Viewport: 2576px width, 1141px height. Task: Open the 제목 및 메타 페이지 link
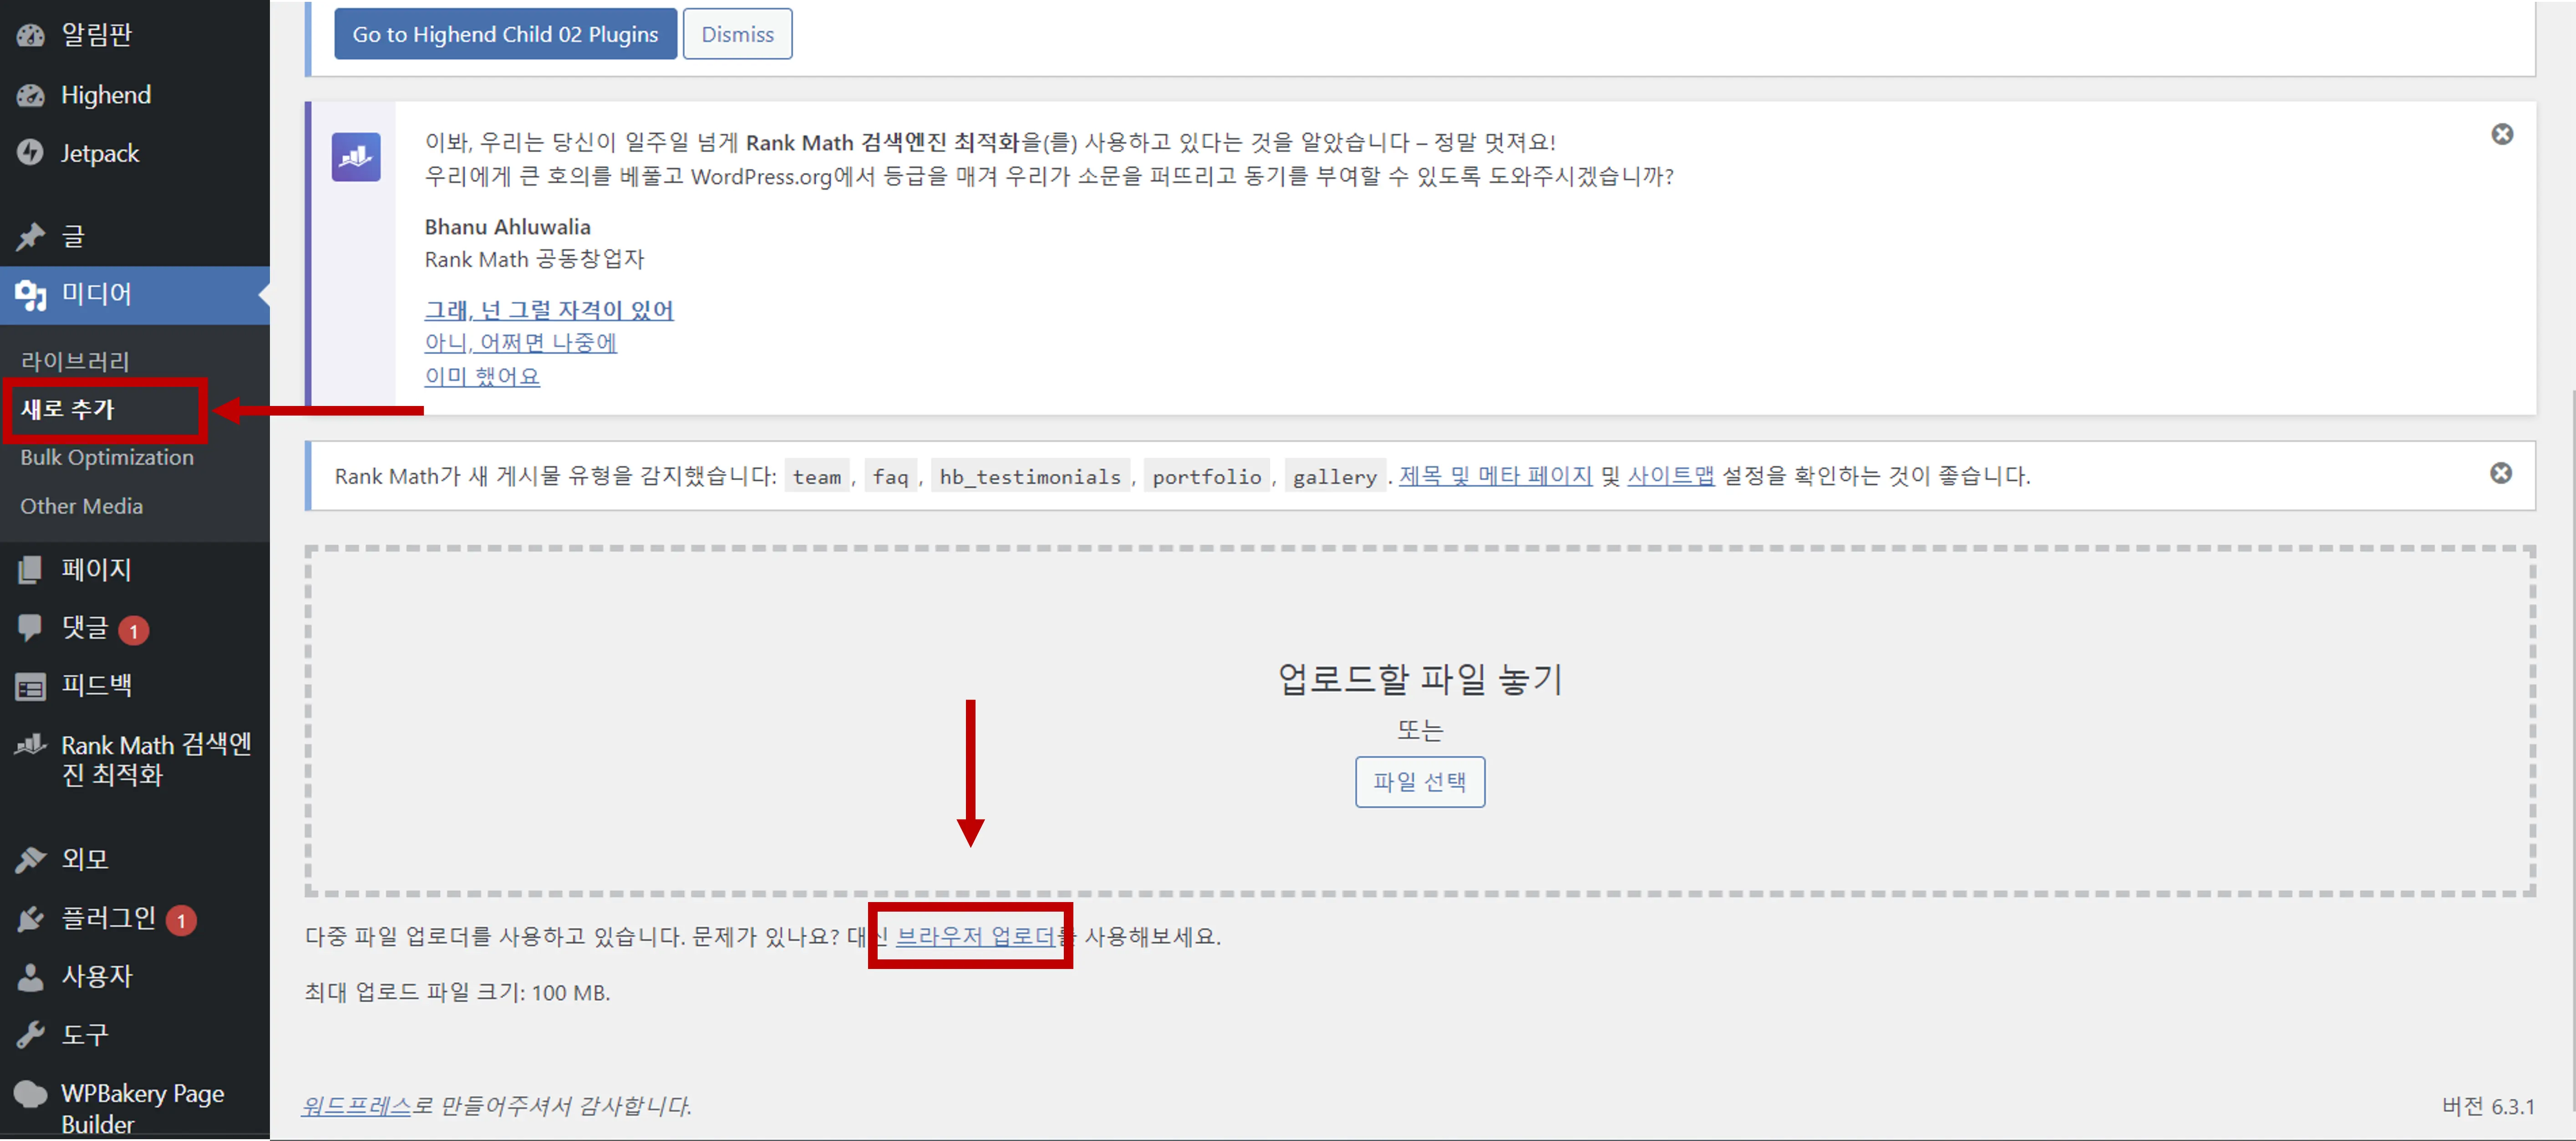pyautogui.click(x=1495, y=475)
